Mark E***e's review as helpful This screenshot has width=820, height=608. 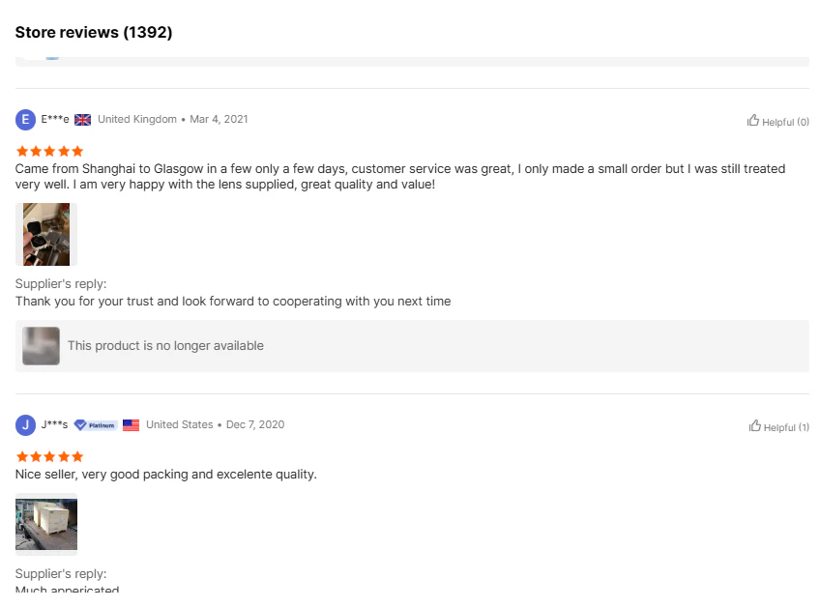tap(777, 122)
